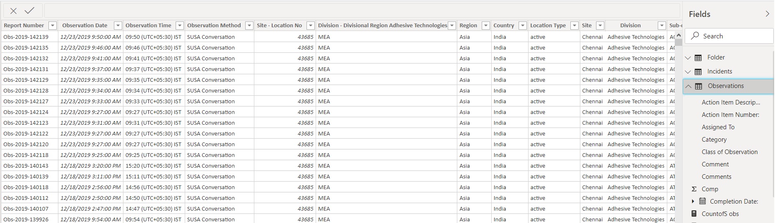775x223 pixels.
Task: Click the Folder table icon
Action: click(x=698, y=58)
